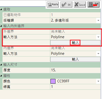
Task: Open outer boundary 輸入方法 Polyline dropdown
Action: (x=98, y=37)
